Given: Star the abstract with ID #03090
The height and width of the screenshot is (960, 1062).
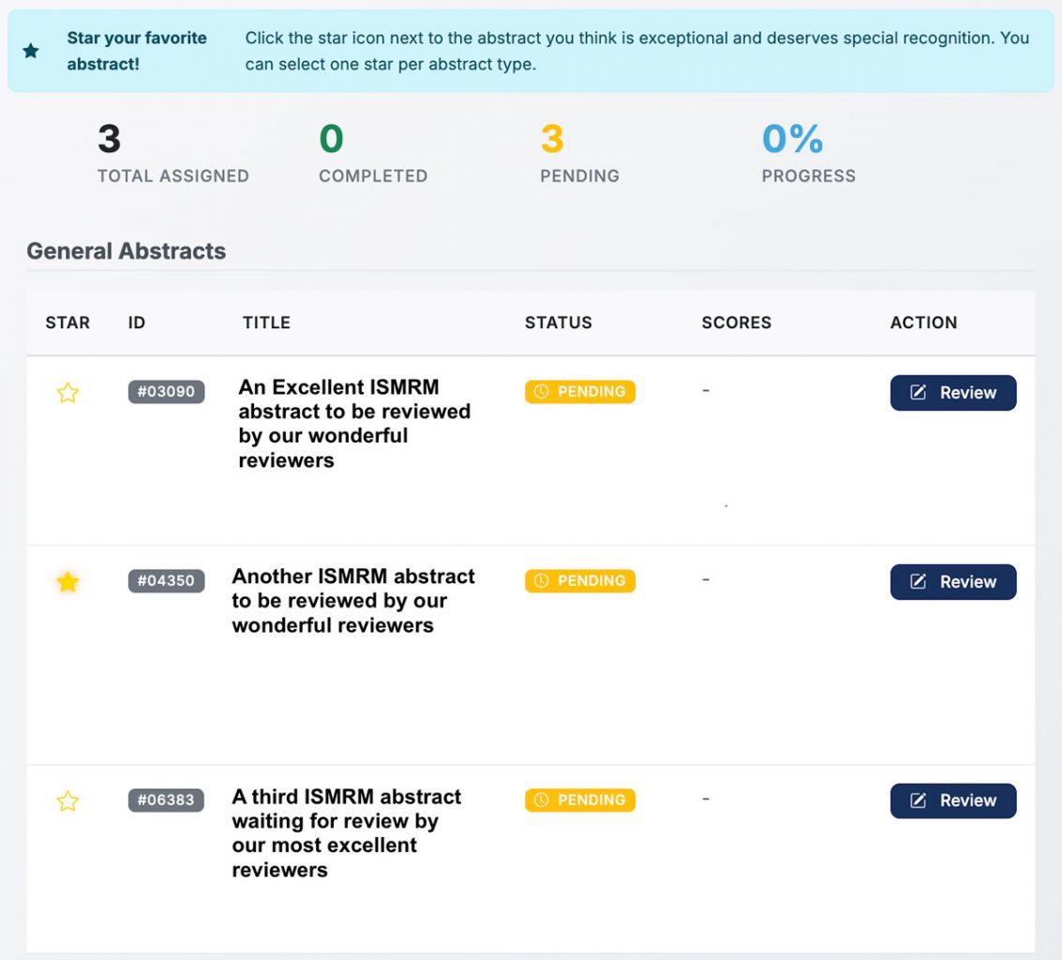Looking at the screenshot, I should [67, 393].
